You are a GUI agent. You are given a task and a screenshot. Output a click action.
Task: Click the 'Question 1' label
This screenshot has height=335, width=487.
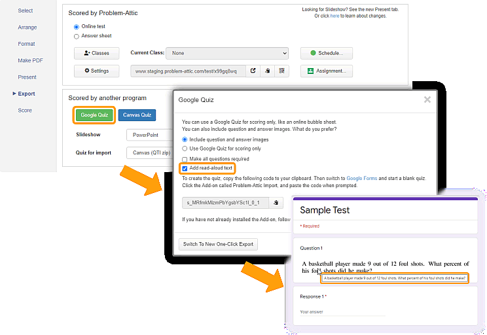coord(311,248)
